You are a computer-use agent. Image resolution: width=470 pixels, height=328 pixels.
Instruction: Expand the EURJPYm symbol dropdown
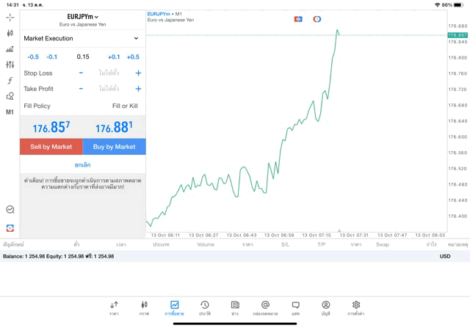point(82,16)
